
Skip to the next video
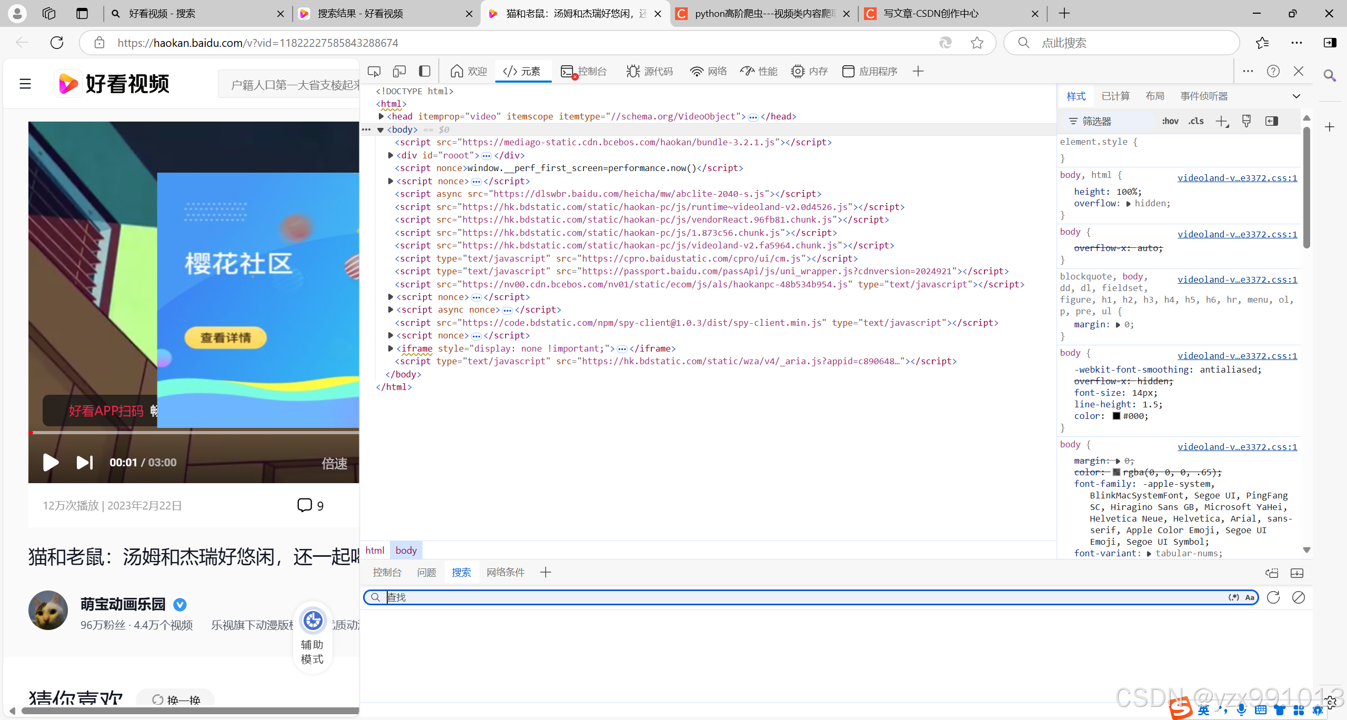[85, 462]
